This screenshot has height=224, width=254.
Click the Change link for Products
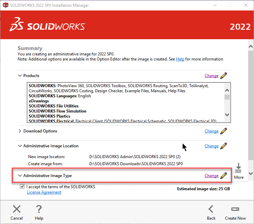pyautogui.click(x=211, y=76)
